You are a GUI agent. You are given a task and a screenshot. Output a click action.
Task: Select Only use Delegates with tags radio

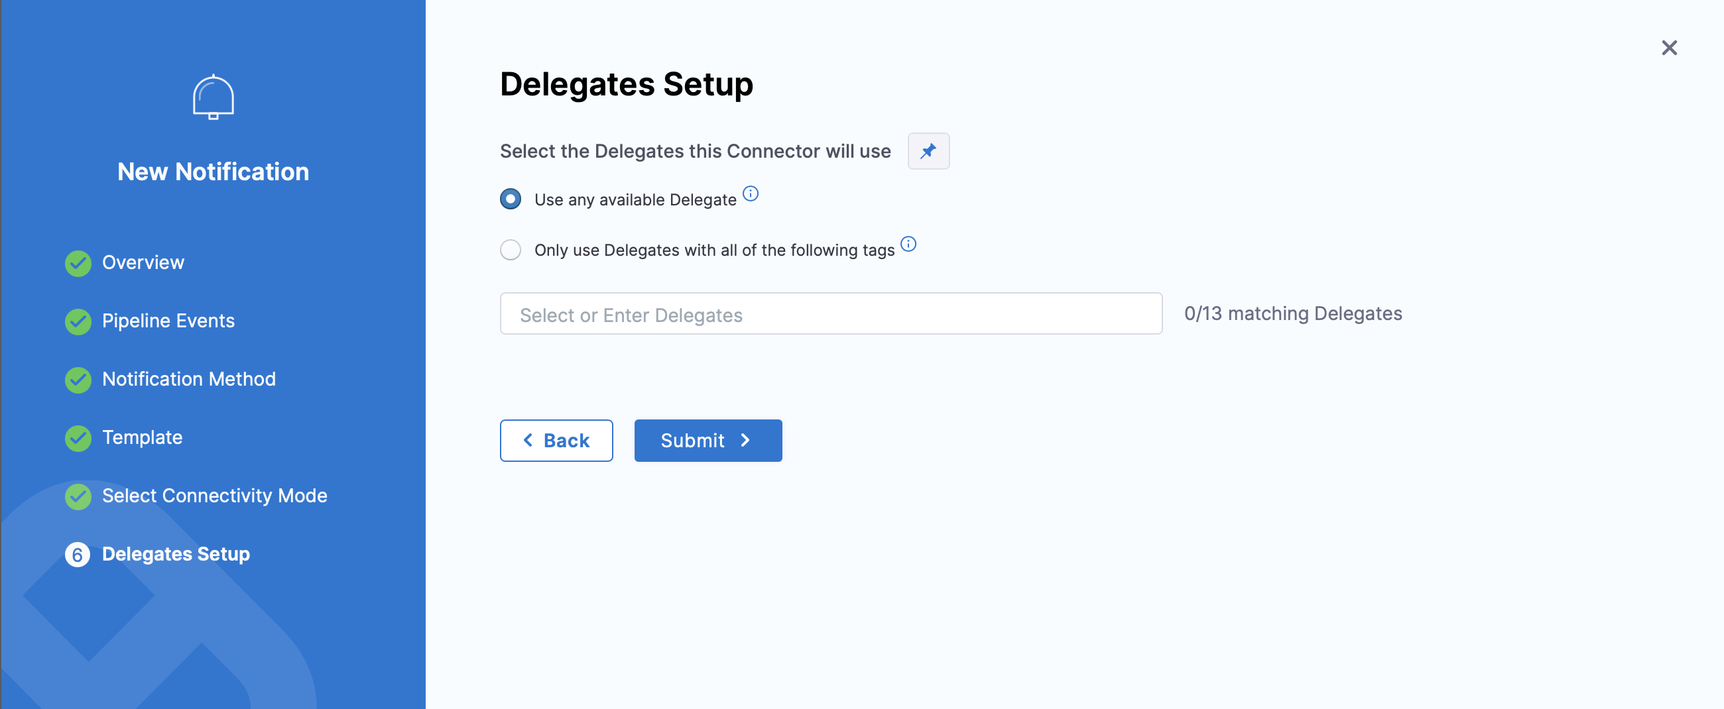click(x=511, y=250)
